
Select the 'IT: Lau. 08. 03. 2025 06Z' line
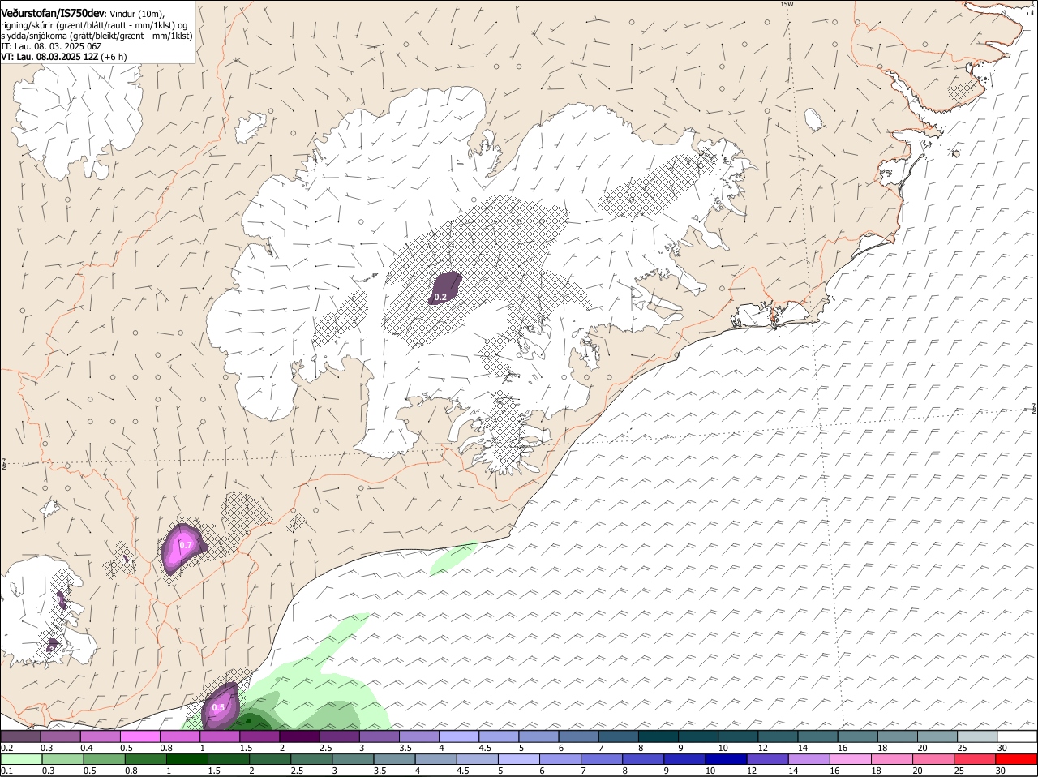[x=51, y=46]
